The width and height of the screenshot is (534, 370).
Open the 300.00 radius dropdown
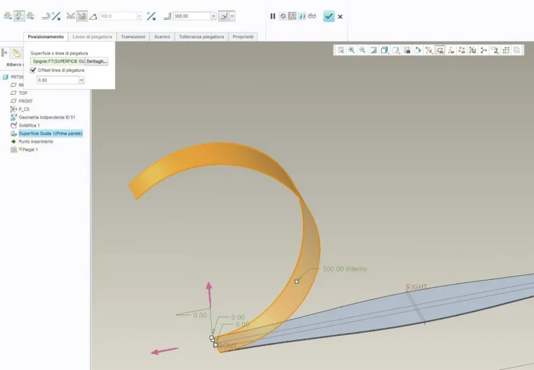pos(213,16)
